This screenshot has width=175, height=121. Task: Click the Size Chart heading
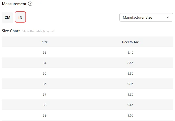tap(11, 31)
